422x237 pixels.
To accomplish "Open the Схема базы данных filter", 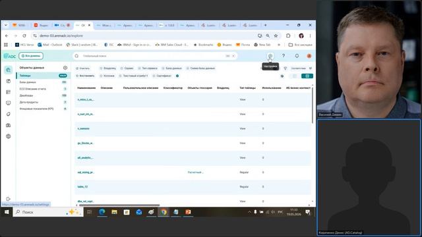I will click(200, 68).
